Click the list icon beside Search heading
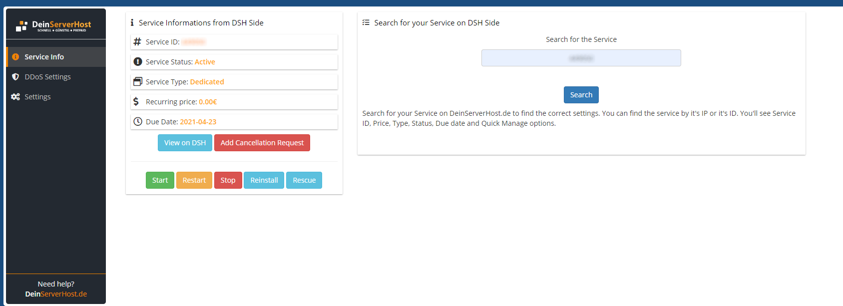 [x=366, y=23]
